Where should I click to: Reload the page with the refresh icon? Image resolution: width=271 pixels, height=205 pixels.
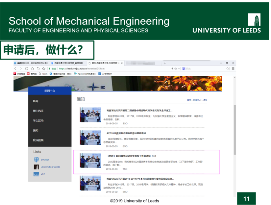coord(27,69)
